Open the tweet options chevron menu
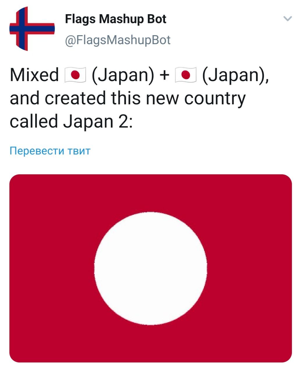Screen dimensions: 302x372 pyautogui.click(x=287, y=19)
